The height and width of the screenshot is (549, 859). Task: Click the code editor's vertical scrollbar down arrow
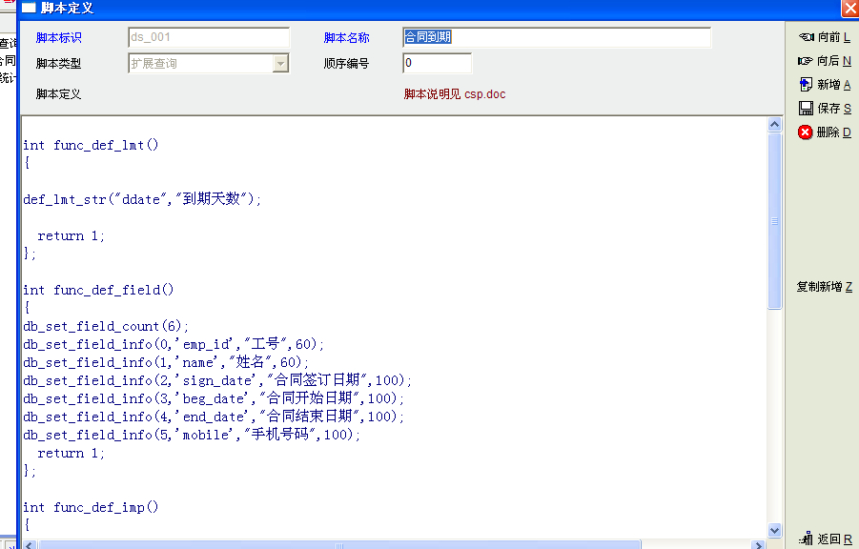click(774, 530)
